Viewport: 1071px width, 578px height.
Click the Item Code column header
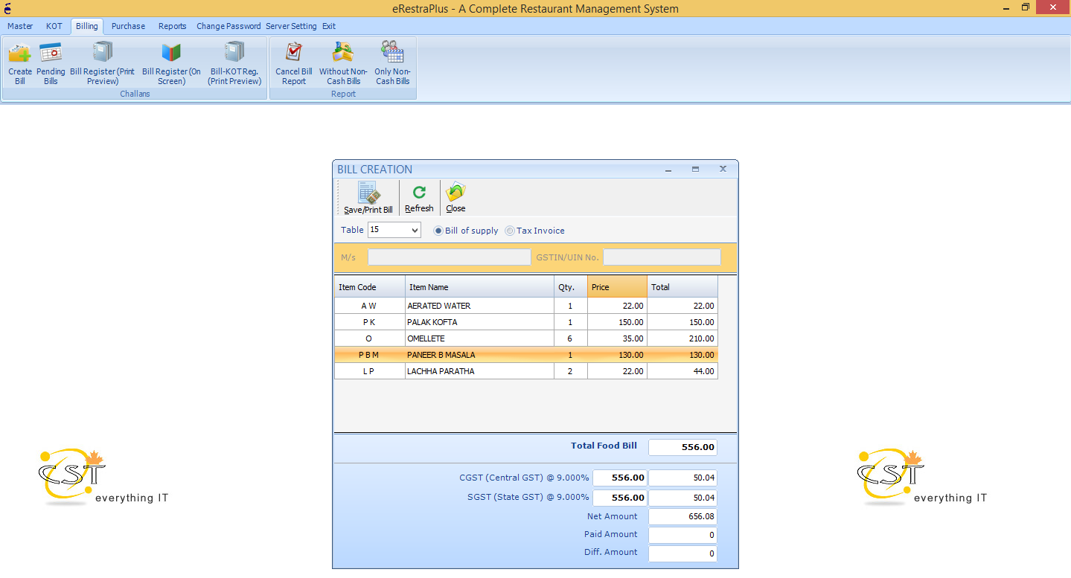(x=370, y=287)
